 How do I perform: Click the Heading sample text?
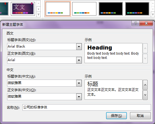[x=100, y=48]
